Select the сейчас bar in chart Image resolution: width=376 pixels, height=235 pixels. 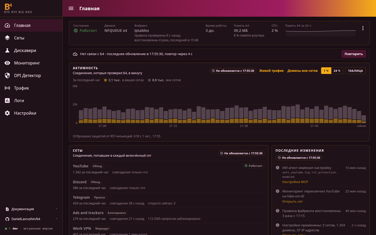(x=363, y=119)
